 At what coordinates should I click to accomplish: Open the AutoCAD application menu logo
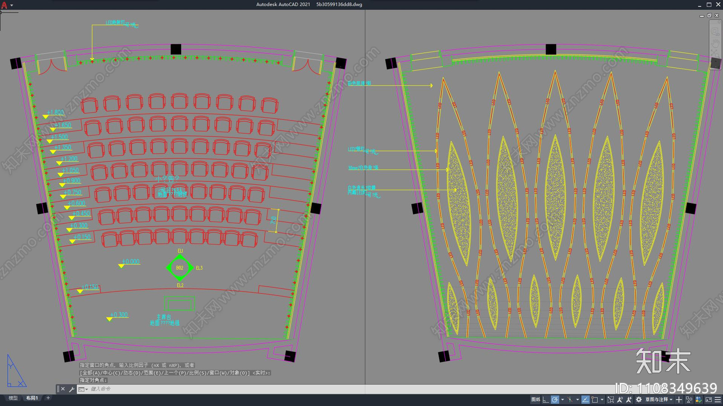pos(4,5)
